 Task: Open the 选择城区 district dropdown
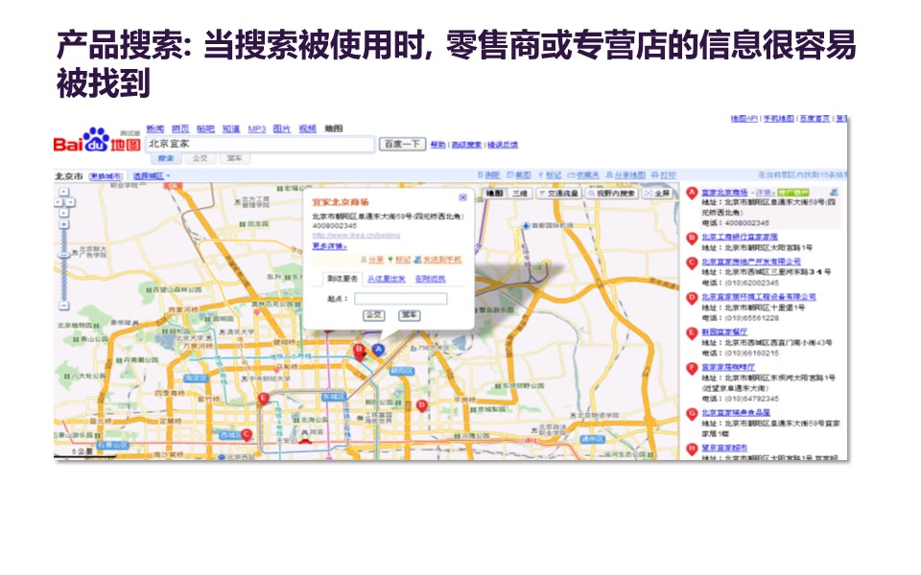coord(151,176)
